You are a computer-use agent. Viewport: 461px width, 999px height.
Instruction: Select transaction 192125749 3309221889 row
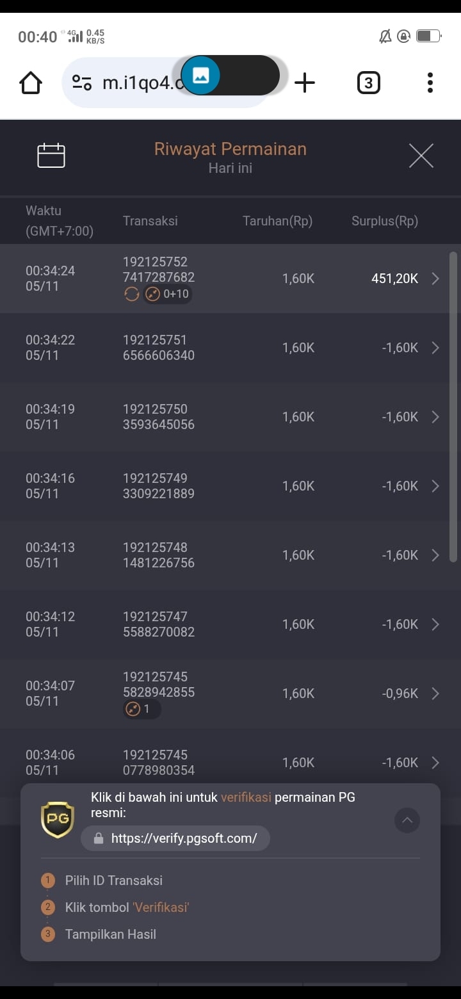(230, 486)
